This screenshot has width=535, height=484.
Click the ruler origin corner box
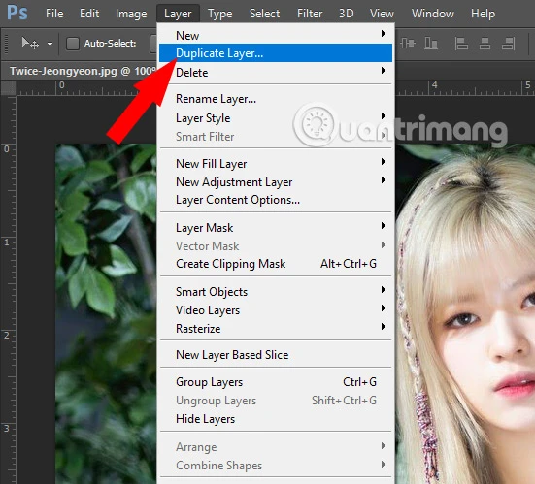pos(8,88)
